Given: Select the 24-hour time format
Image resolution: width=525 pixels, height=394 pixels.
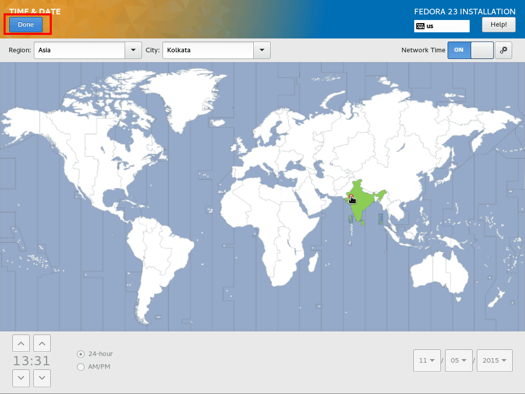Looking at the screenshot, I should coord(80,354).
